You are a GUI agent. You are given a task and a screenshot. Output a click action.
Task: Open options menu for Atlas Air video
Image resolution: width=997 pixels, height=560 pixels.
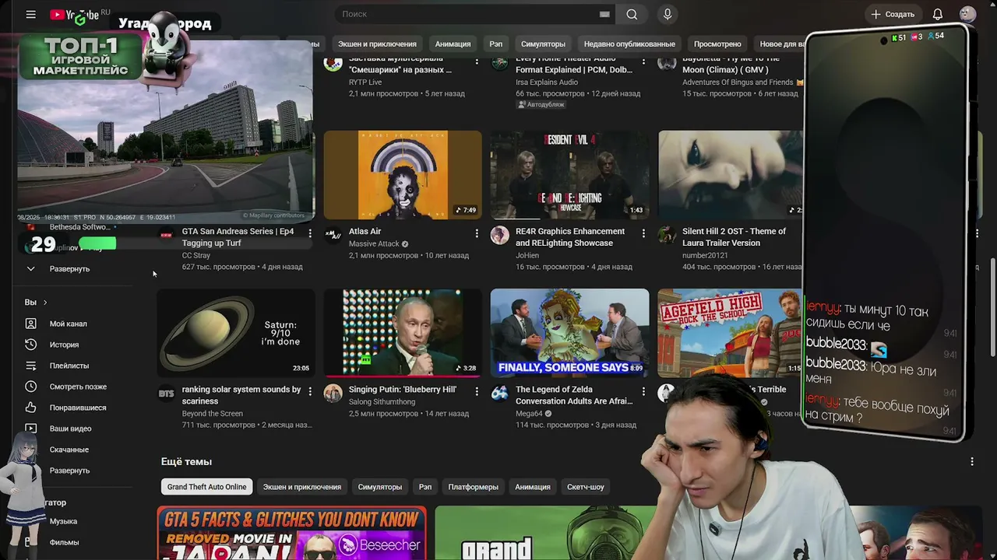[x=477, y=233]
